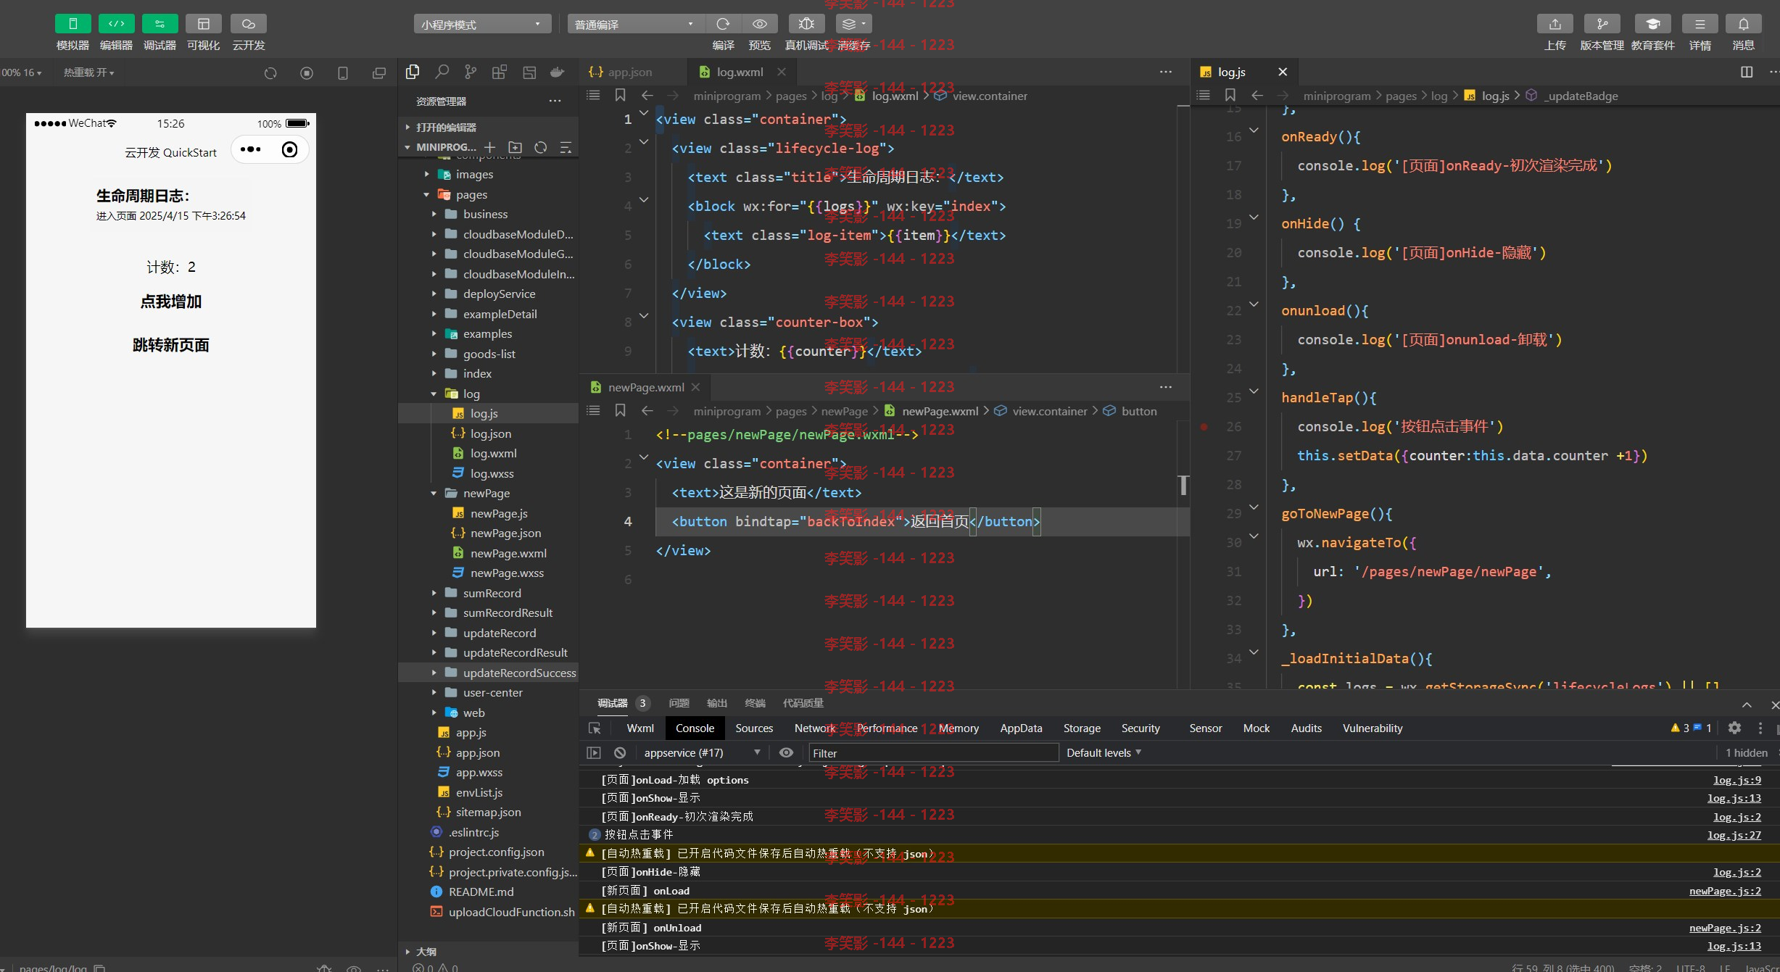Click the real device debug icon
The height and width of the screenshot is (972, 1780).
pyautogui.click(x=806, y=24)
